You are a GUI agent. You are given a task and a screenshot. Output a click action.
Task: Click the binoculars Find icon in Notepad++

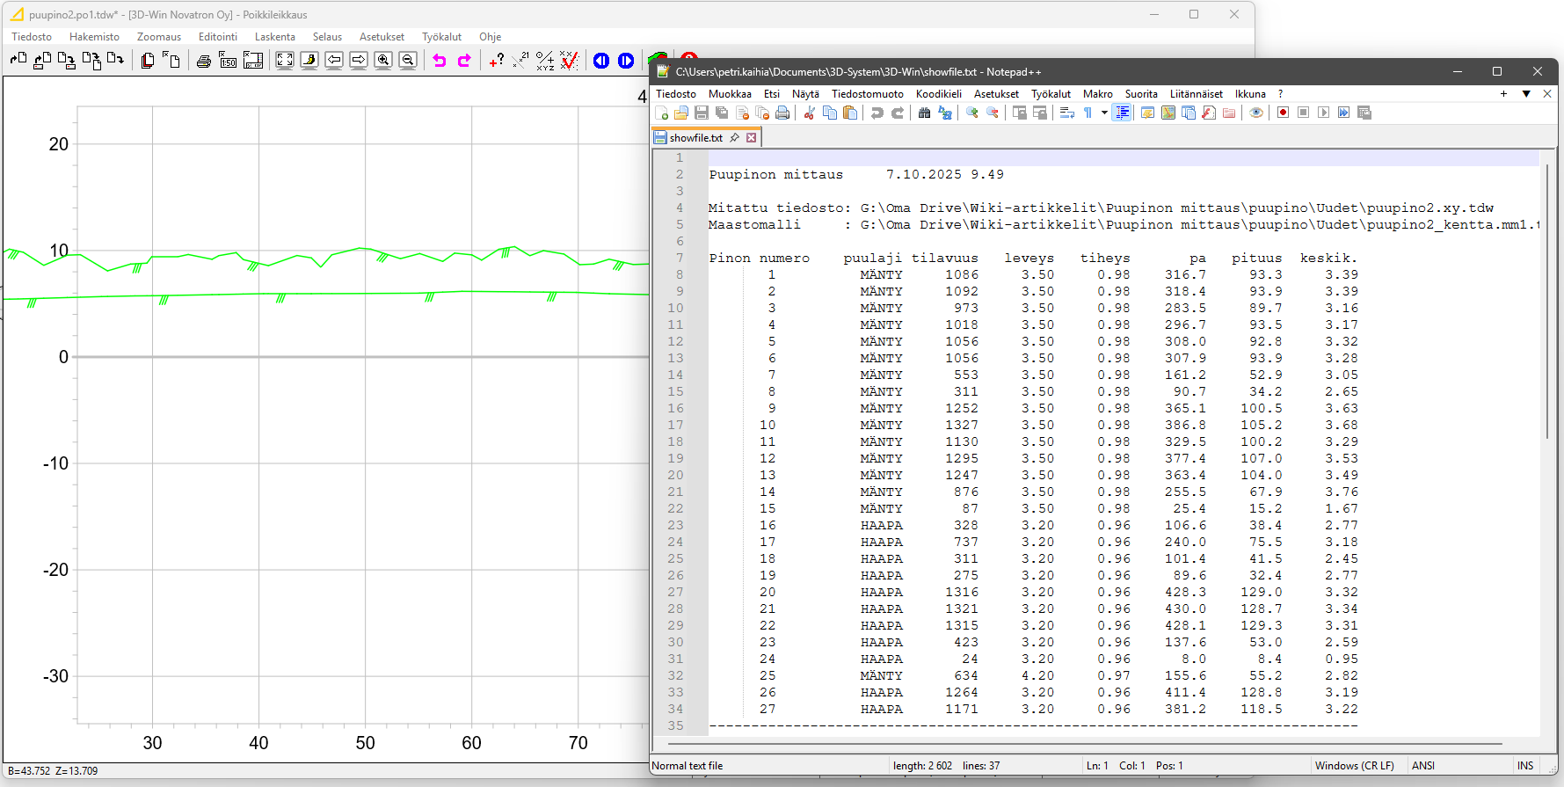coord(924,113)
